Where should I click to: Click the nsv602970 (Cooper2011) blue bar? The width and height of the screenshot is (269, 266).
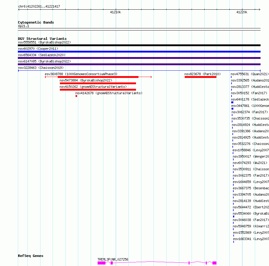click(139, 52)
